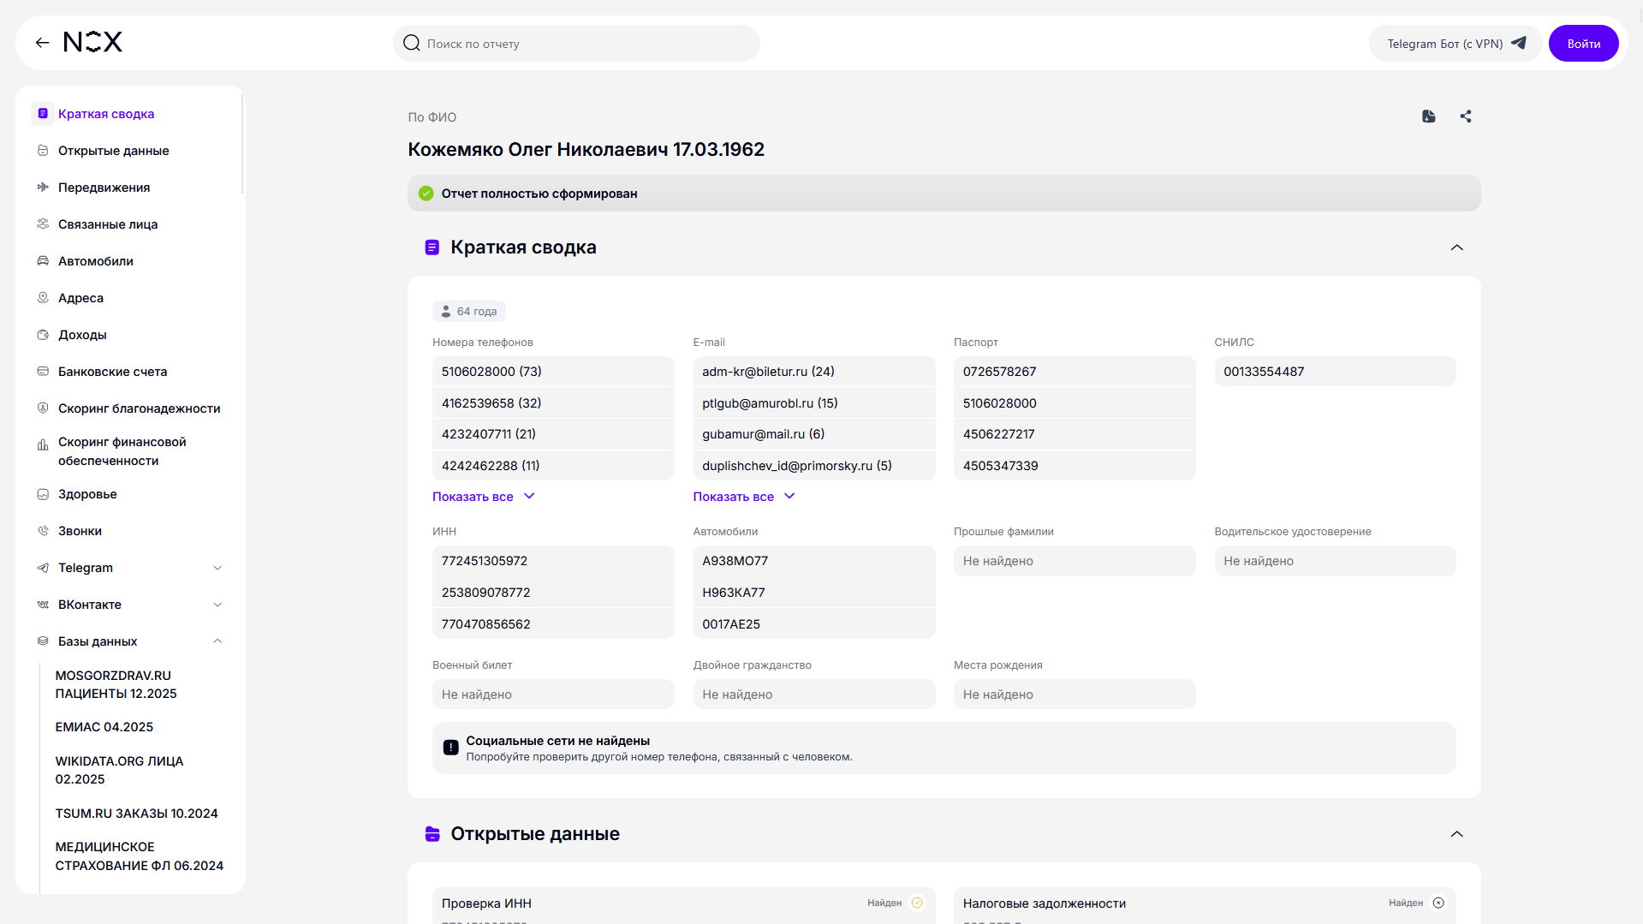
Task: Click the people icon beside Связанные лица
Action: pyautogui.click(x=43, y=224)
